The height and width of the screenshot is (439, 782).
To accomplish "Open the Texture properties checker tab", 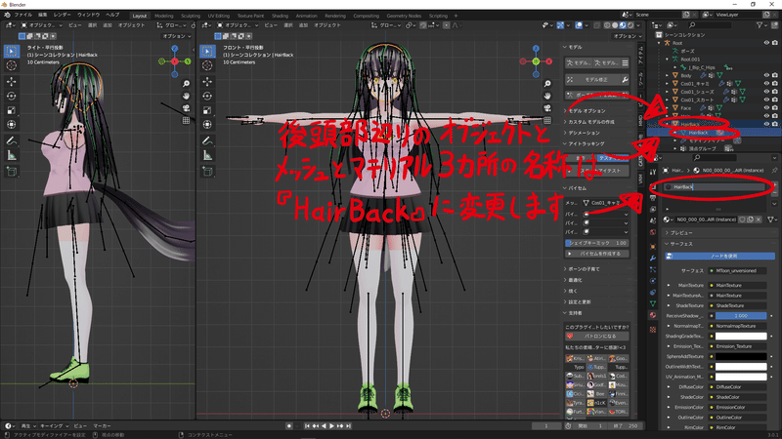I will point(653,329).
